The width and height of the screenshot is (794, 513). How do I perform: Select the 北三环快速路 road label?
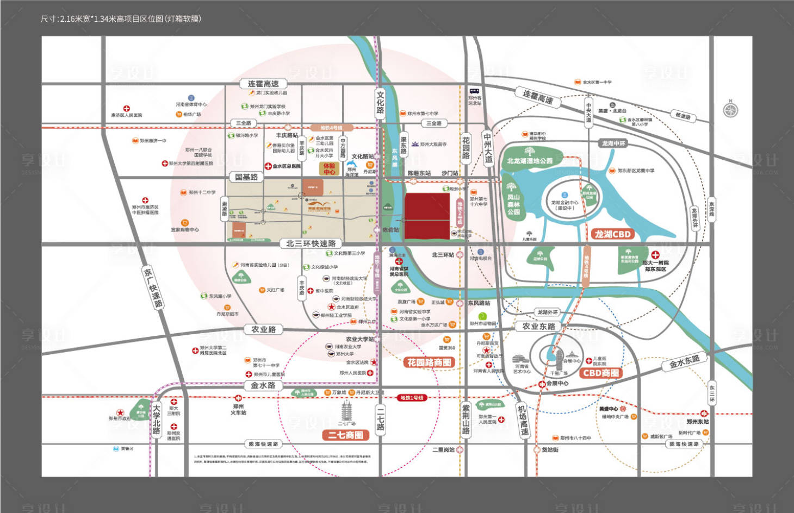[311, 243]
